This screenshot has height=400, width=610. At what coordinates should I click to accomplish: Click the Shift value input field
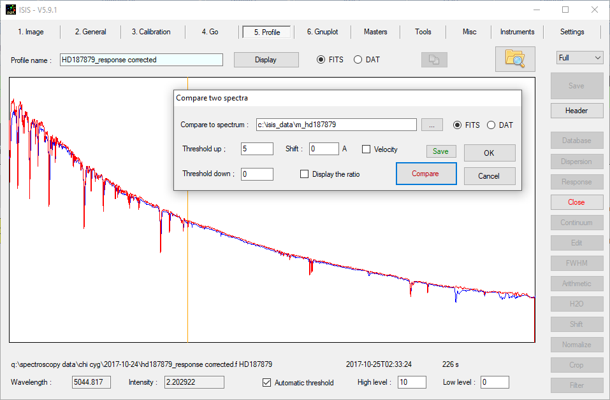click(x=324, y=149)
